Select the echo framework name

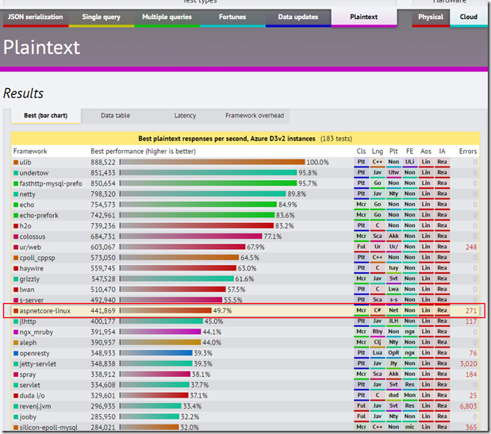click(x=27, y=205)
